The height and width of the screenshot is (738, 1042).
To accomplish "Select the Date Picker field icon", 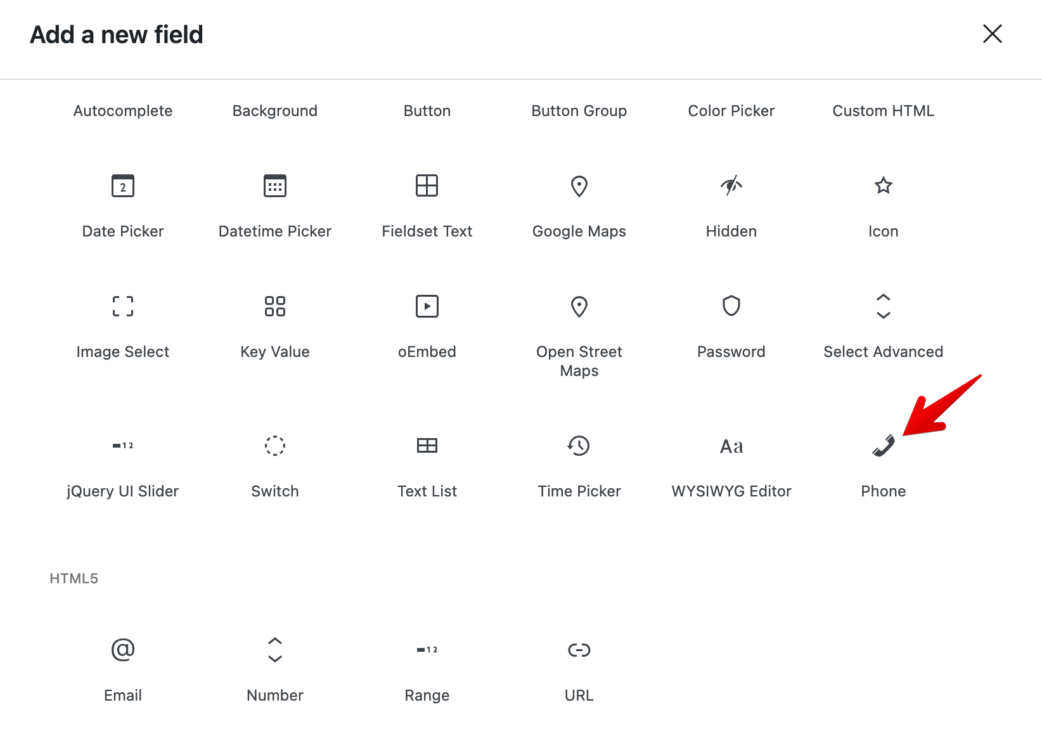I will 122,186.
